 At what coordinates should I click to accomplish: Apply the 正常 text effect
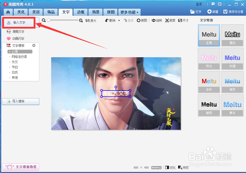[x=209, y=35]
